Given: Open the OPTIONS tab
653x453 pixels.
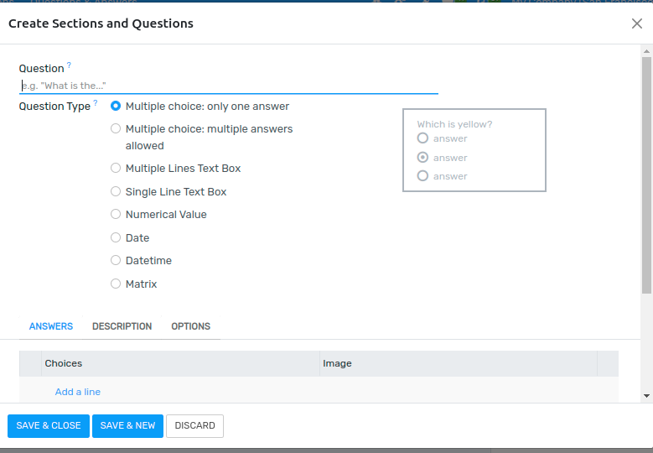Looking at the screenshot, I should click(x=191, y=326).
